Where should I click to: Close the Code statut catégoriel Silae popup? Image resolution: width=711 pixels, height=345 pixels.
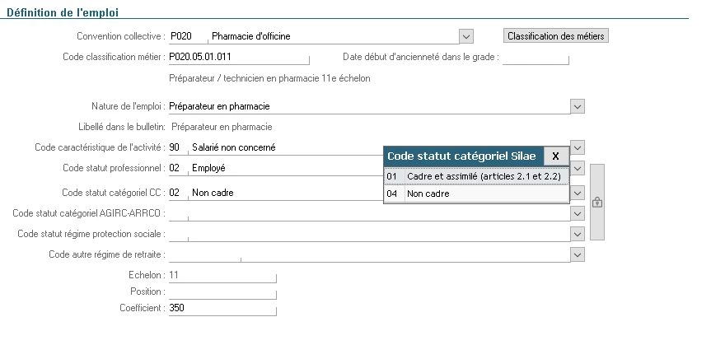click(556, 156)
